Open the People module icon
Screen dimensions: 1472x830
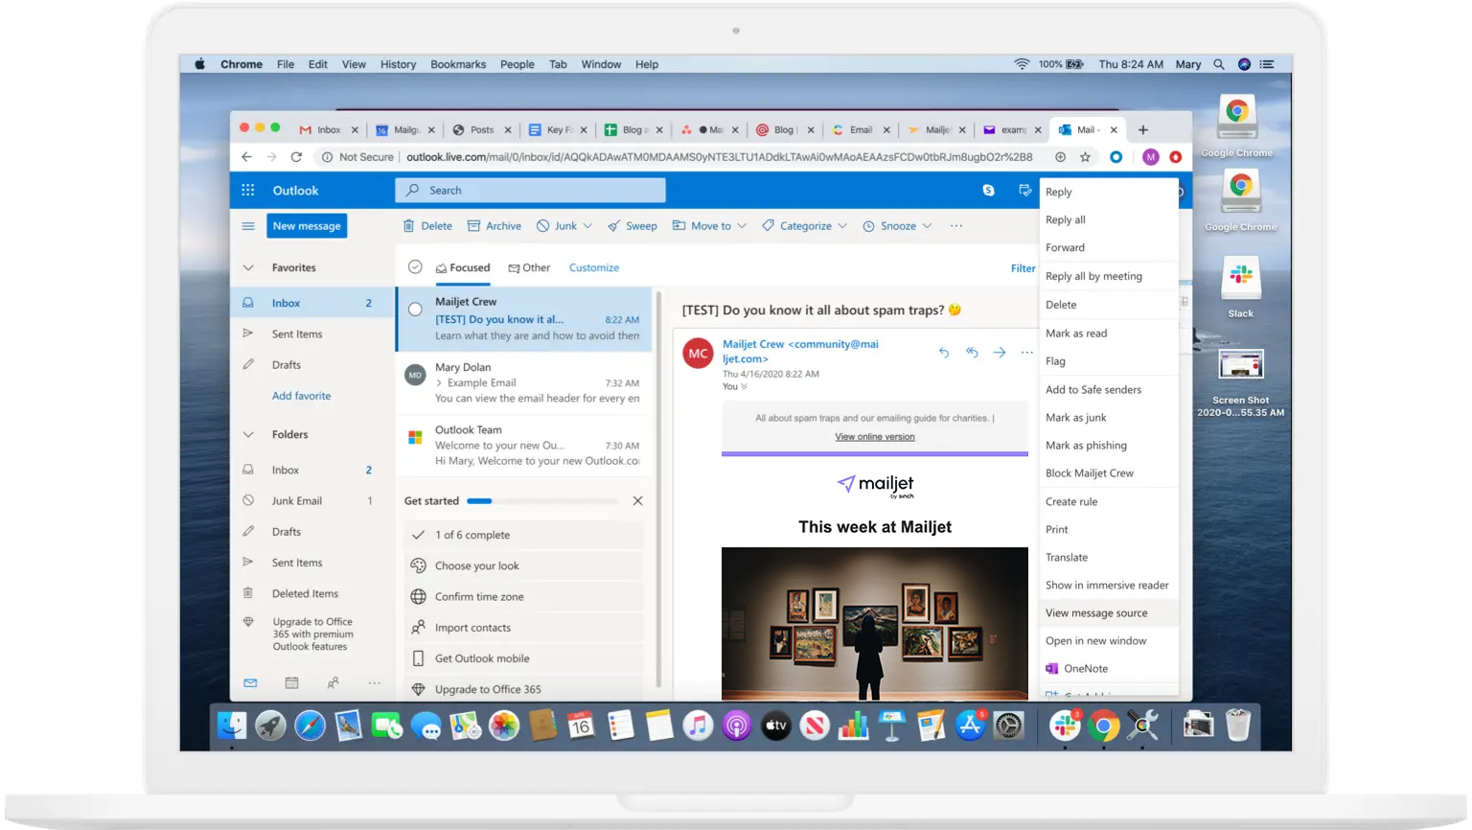(333, 682)
